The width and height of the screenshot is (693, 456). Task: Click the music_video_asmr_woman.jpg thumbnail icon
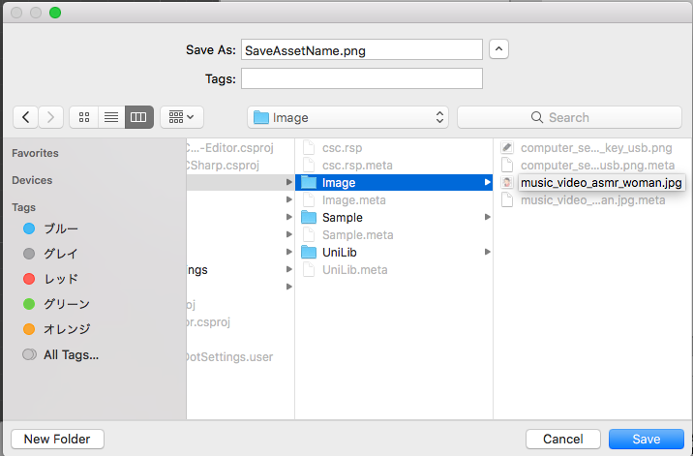pyautogui.click(x=507, y=182)
